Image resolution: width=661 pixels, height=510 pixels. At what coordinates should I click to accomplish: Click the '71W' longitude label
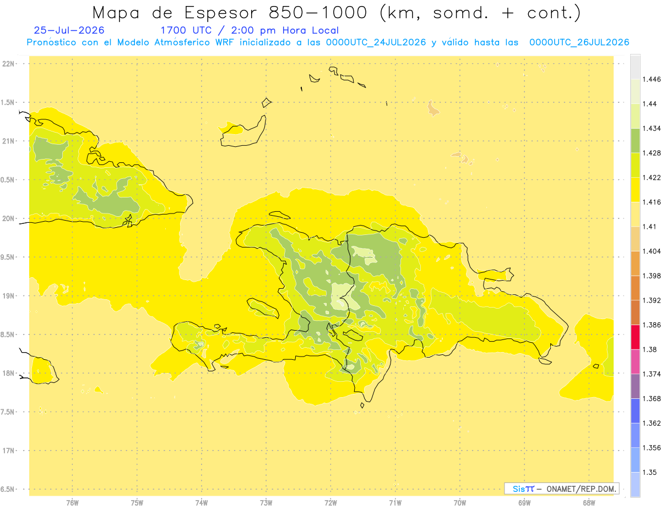[395, 503]
